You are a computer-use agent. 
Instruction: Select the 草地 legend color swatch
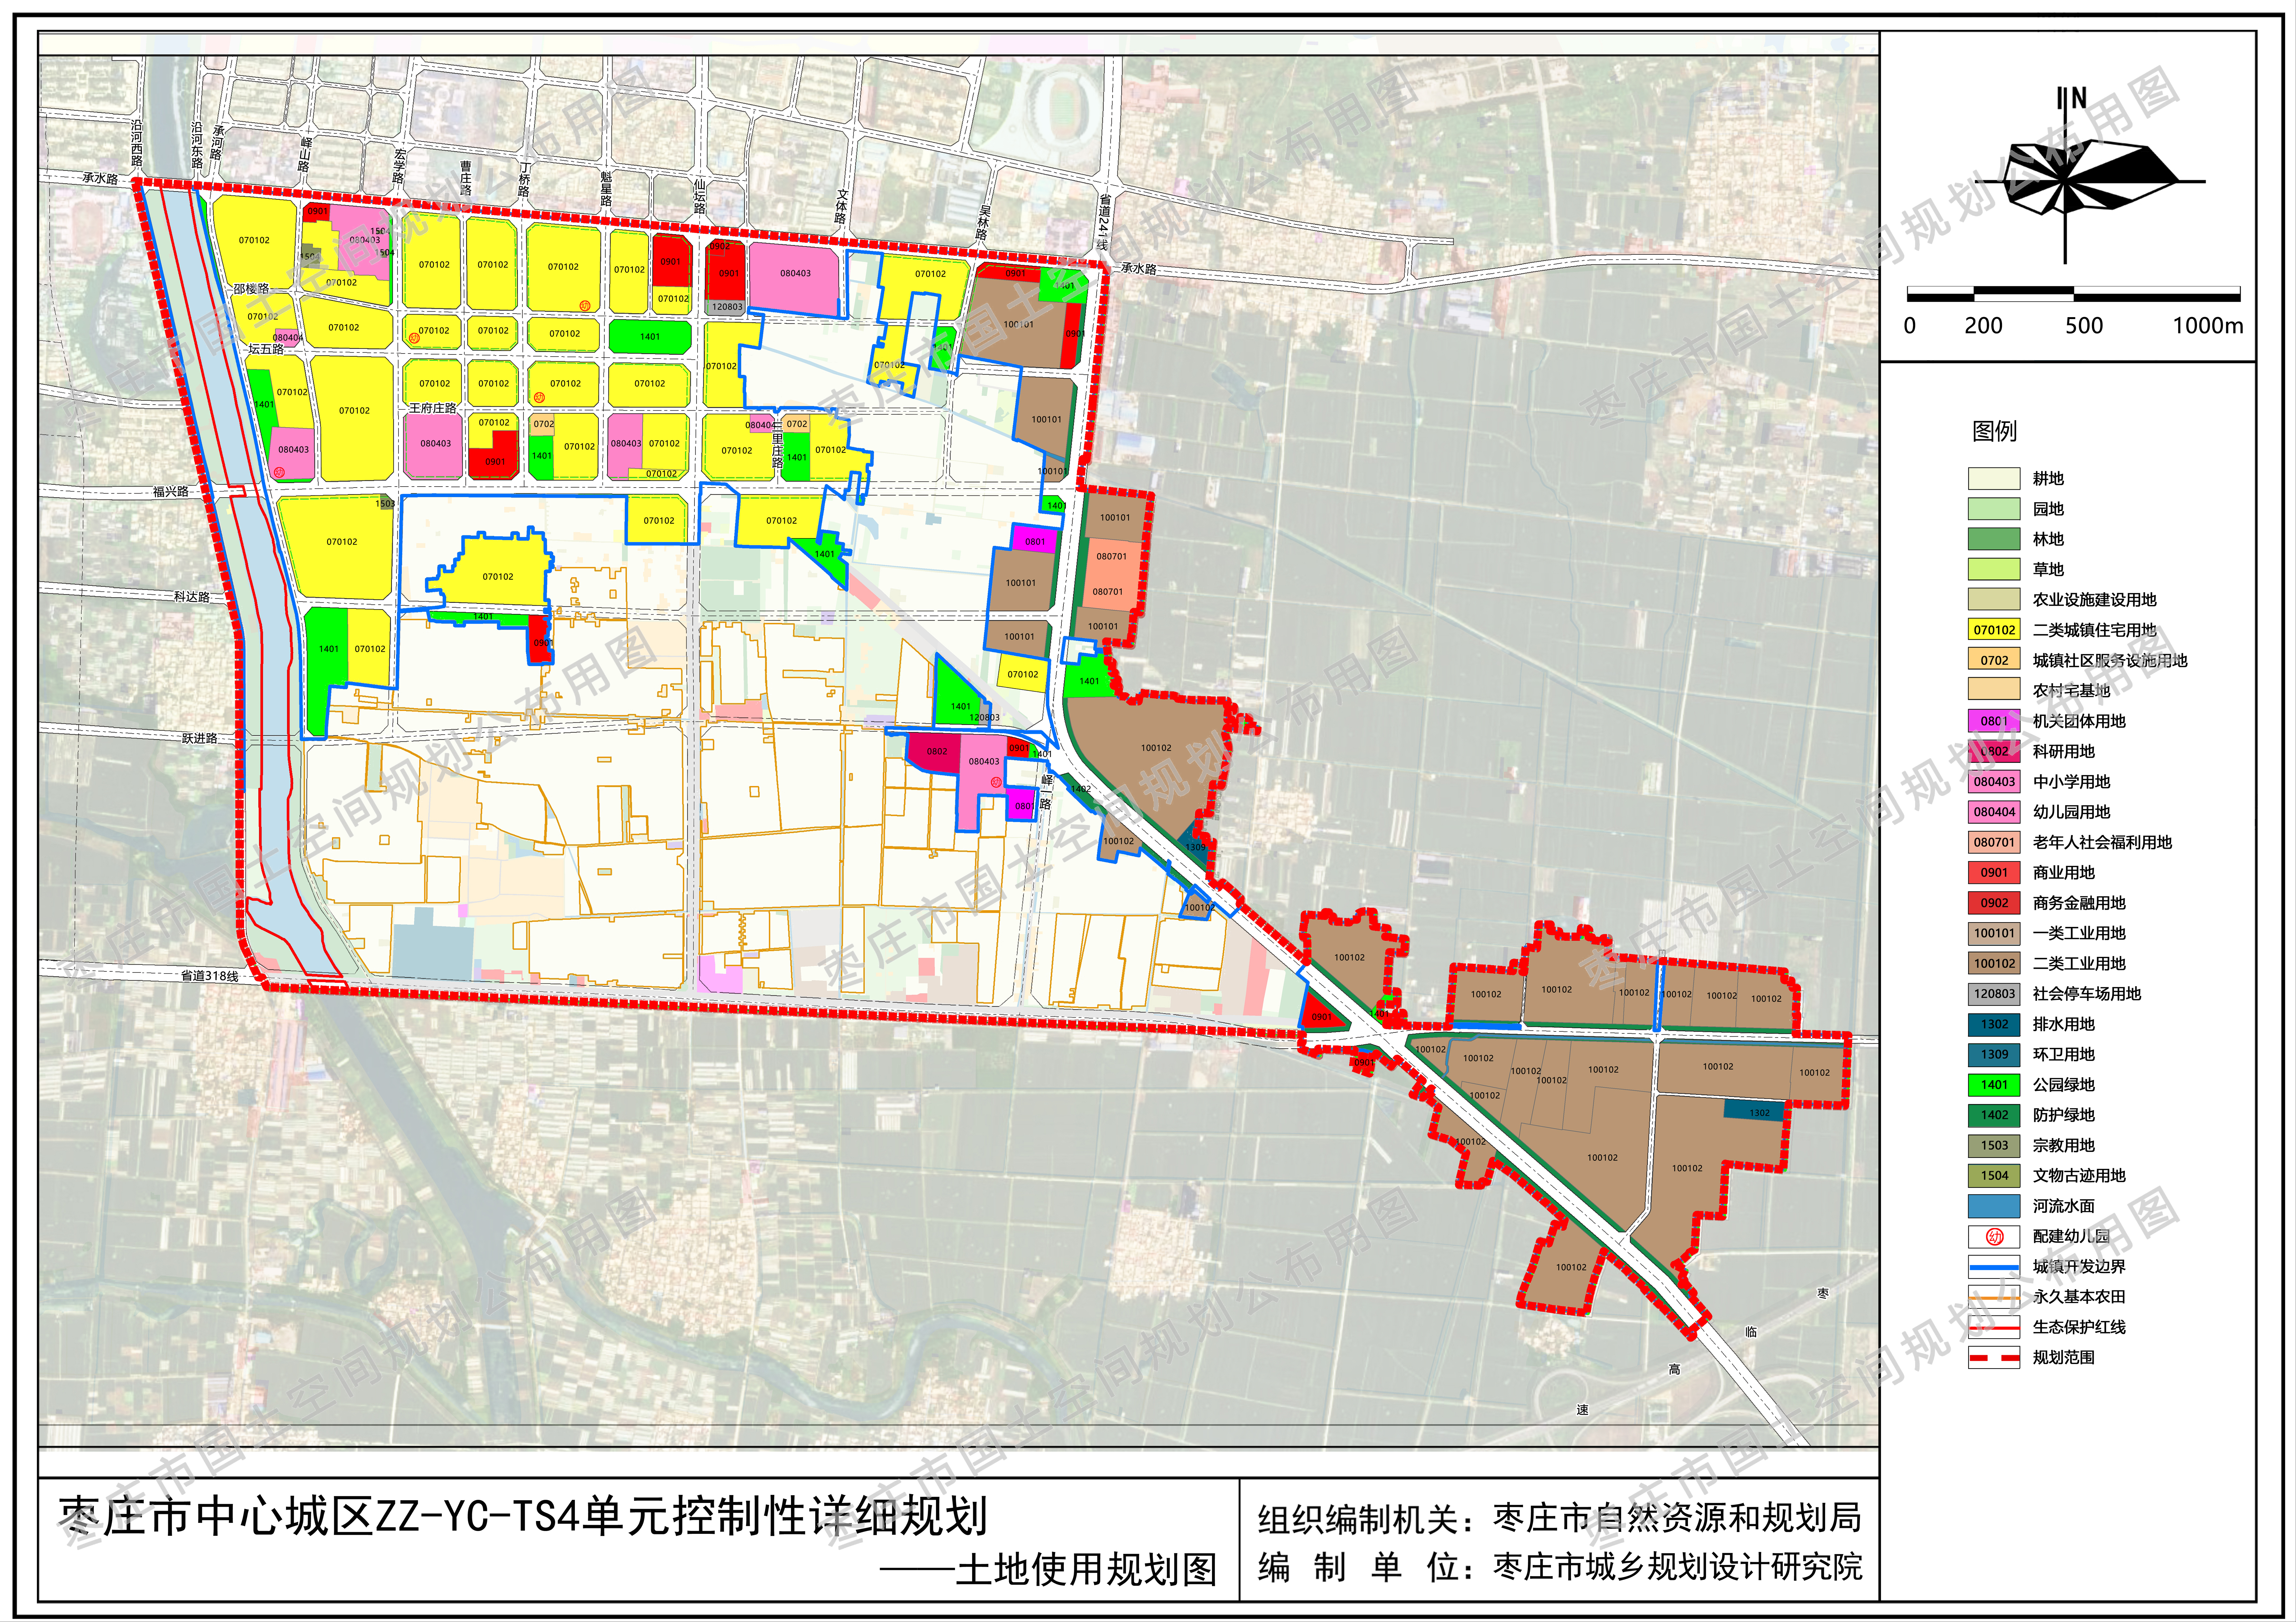(x=1994, y=569)
